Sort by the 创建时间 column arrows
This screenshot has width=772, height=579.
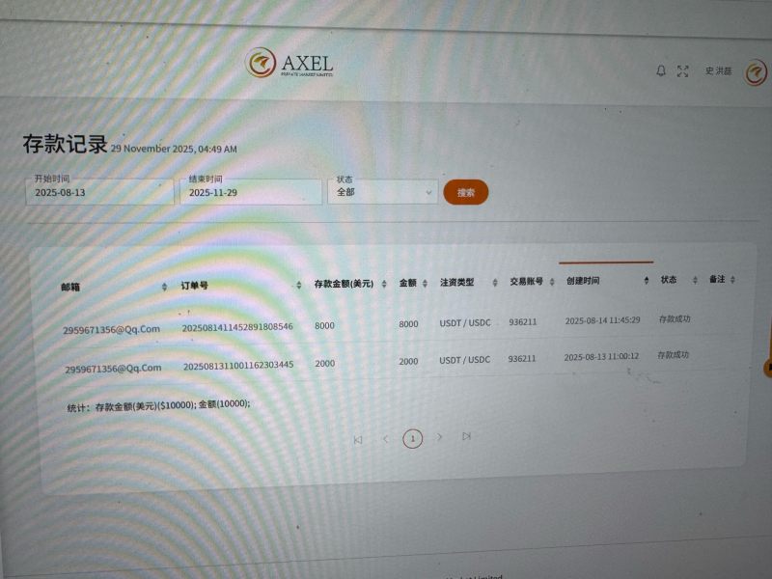pyautogui.click(x=647, y=280)
